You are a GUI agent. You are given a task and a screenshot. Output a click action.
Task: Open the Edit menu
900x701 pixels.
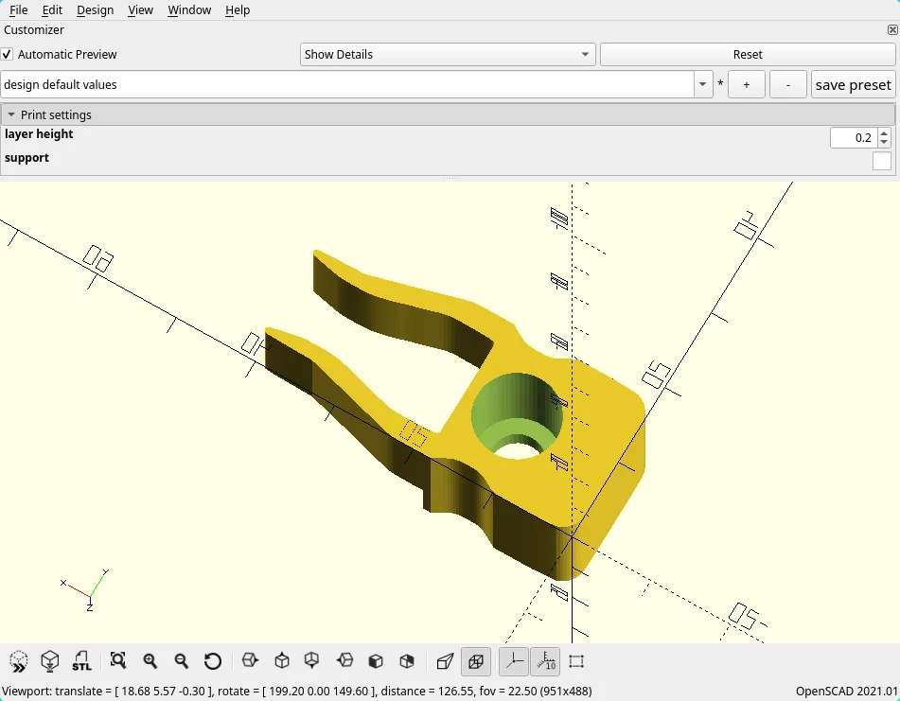pyautogui.click(x=52, y=10)
